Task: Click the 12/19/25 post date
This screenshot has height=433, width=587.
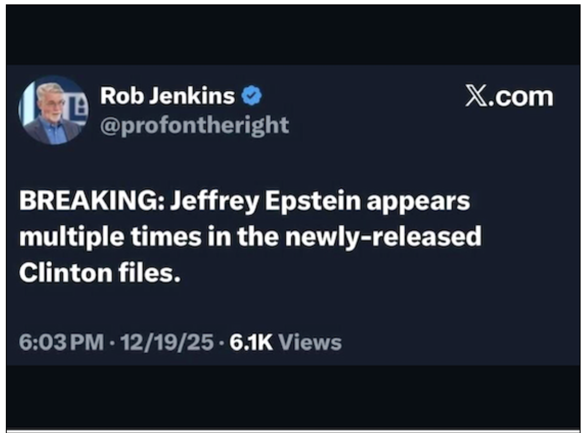Action: [x=167, y=342]
